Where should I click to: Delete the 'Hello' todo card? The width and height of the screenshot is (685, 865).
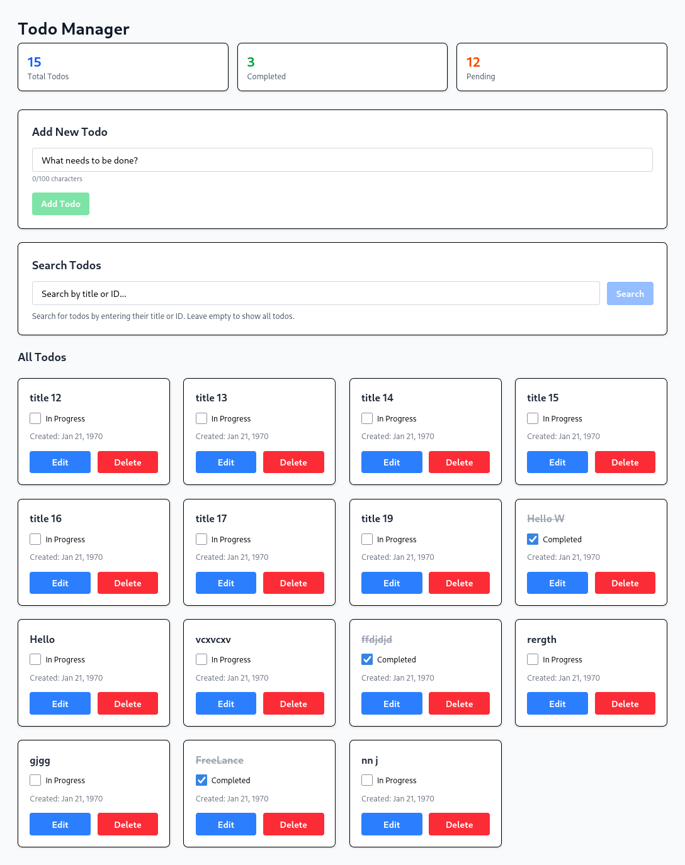[128, 703]
